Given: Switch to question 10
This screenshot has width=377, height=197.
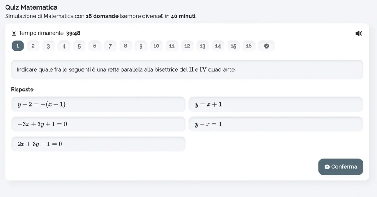Looking at the screenshot, I should [x=156, y=46].
